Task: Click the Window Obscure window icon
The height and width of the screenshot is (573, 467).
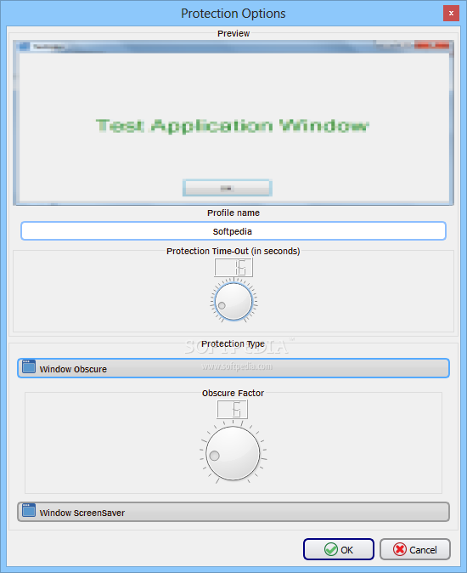Action: tap(29, 366)
